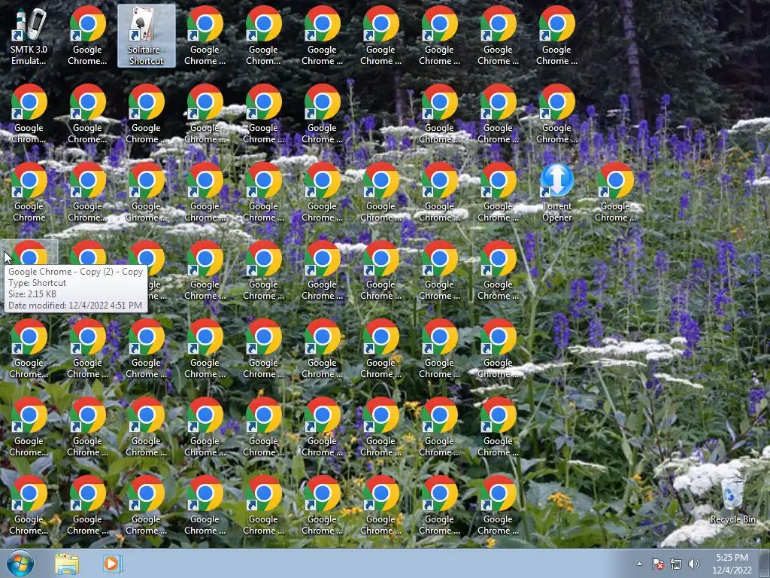Launch Windows Media Player from taskbar
Image resolution: width=770 pixels, height=578 pixels.
[x=111, y=564]
